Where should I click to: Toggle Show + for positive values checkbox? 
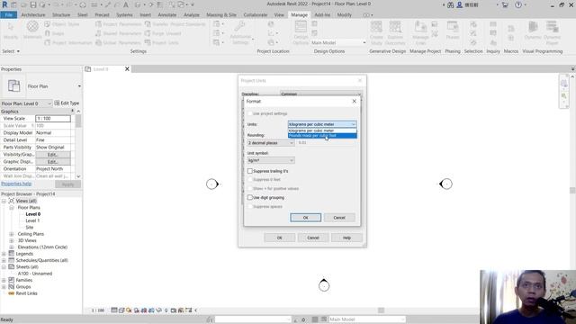pos(250,188)
